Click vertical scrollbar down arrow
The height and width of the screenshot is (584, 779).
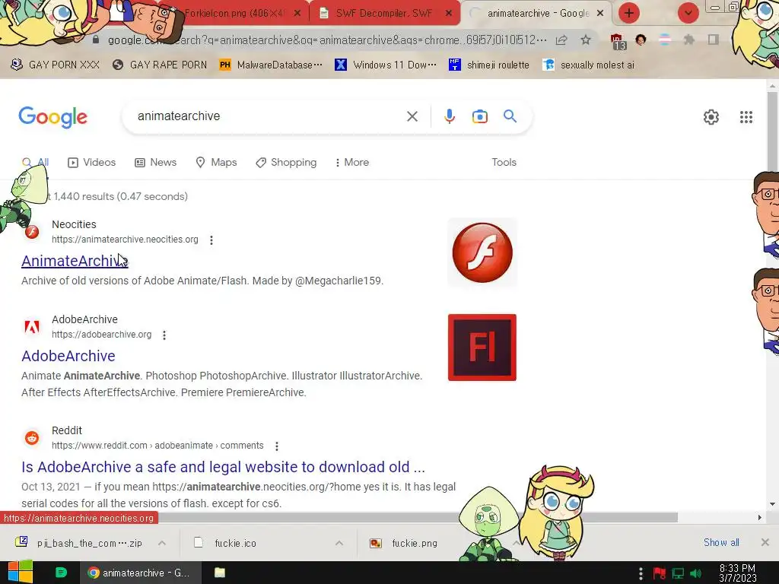(x=772, y=504)
